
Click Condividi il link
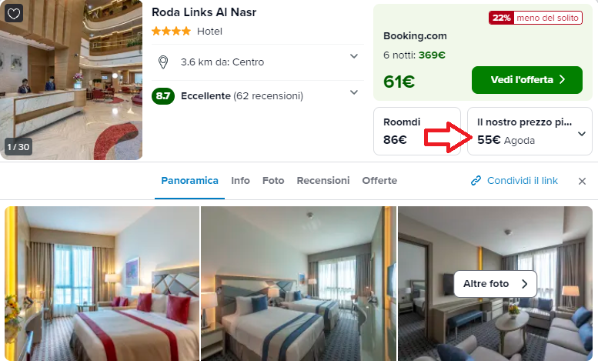[522, 181]
